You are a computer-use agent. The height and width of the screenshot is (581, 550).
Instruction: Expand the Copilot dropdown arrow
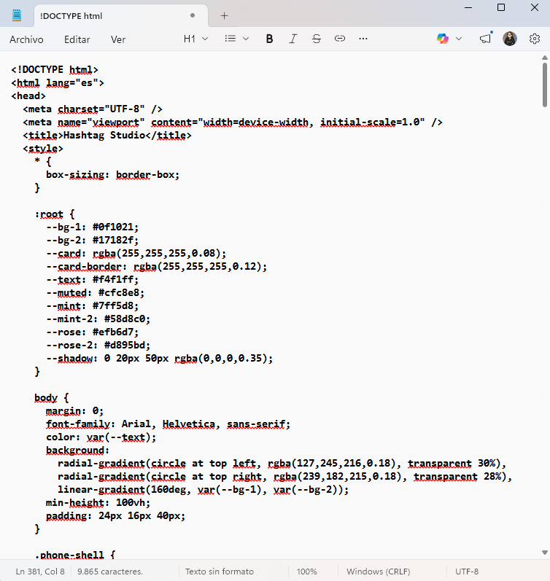pos(459,39)
